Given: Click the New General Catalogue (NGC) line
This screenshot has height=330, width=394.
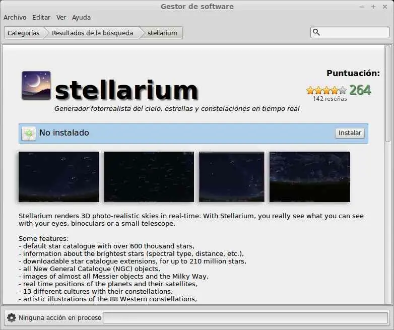Looking at the screenshot, I should point(89,269).
